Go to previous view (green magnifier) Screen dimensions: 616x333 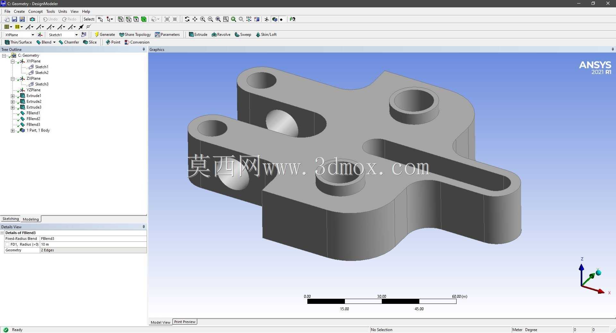[x=234, y=19]
